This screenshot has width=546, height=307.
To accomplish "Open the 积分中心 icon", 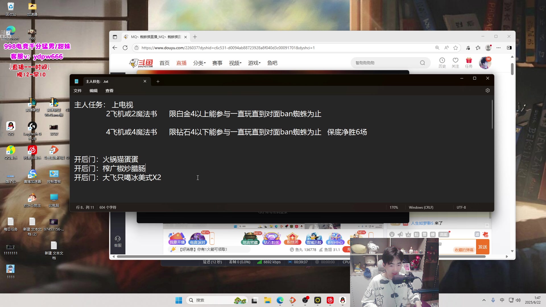I will (335, 238).
